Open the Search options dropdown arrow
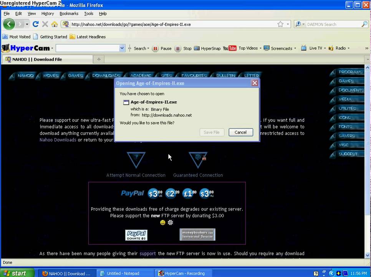Viewport: 371px width, 277px height. (x=148, y=48)
